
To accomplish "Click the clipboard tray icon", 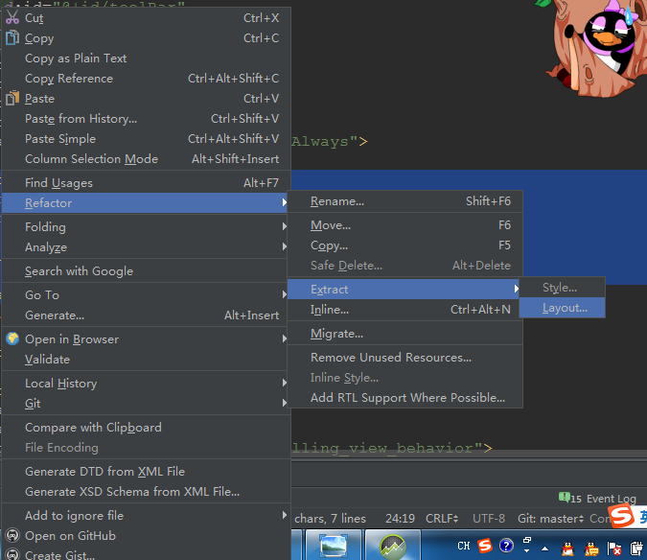I will click(x=636, y=548).
